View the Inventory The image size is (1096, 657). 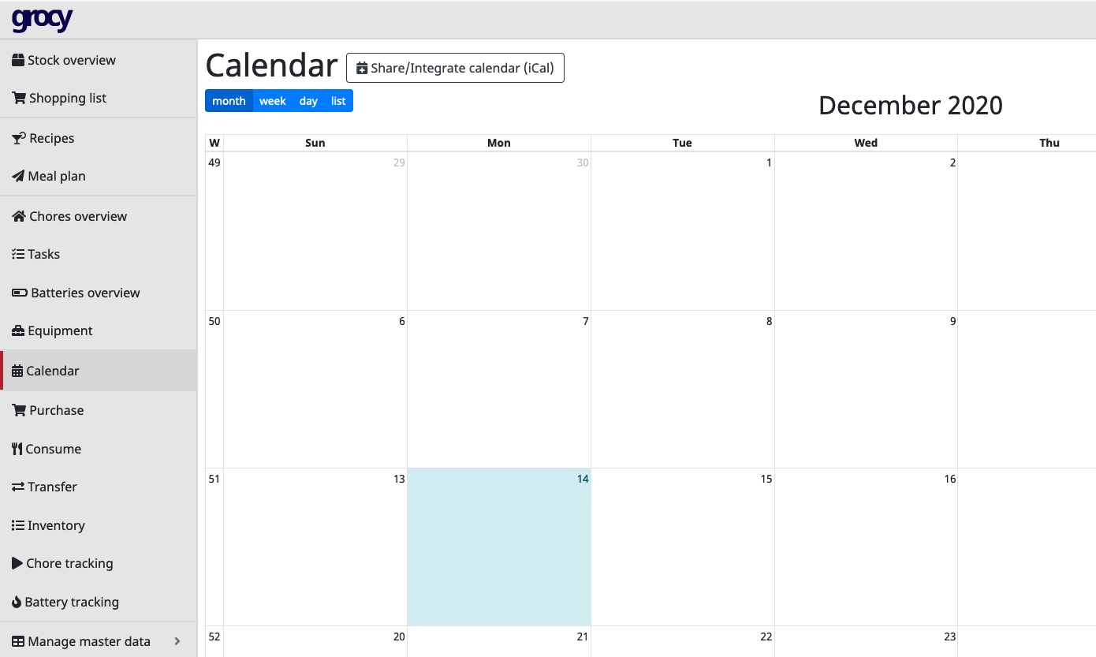56,525
